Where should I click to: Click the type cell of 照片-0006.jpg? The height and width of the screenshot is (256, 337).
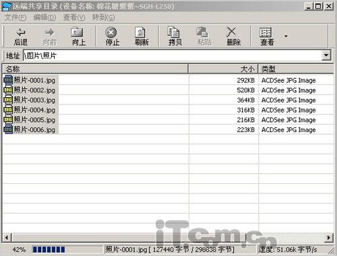(288, 130)
